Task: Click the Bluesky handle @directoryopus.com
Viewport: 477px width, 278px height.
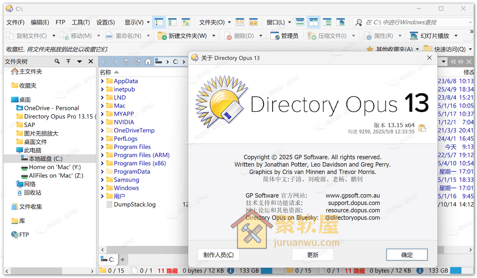Action: point(352,218)
